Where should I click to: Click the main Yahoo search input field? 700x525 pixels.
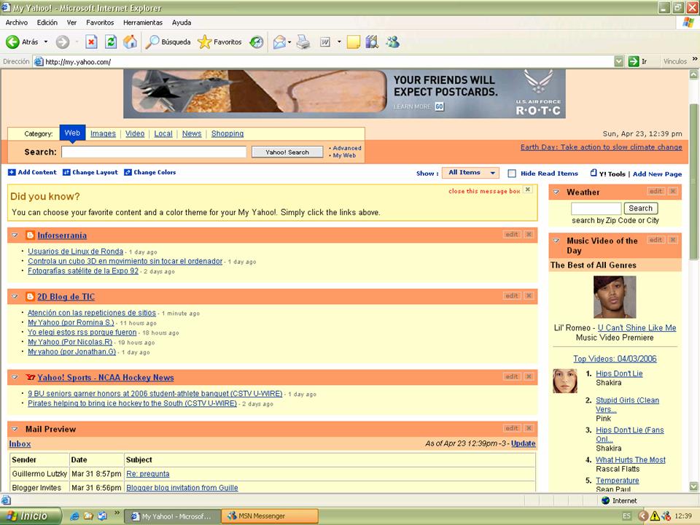click(154, 152)
